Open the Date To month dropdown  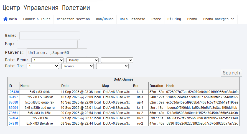tap(77, 66)
